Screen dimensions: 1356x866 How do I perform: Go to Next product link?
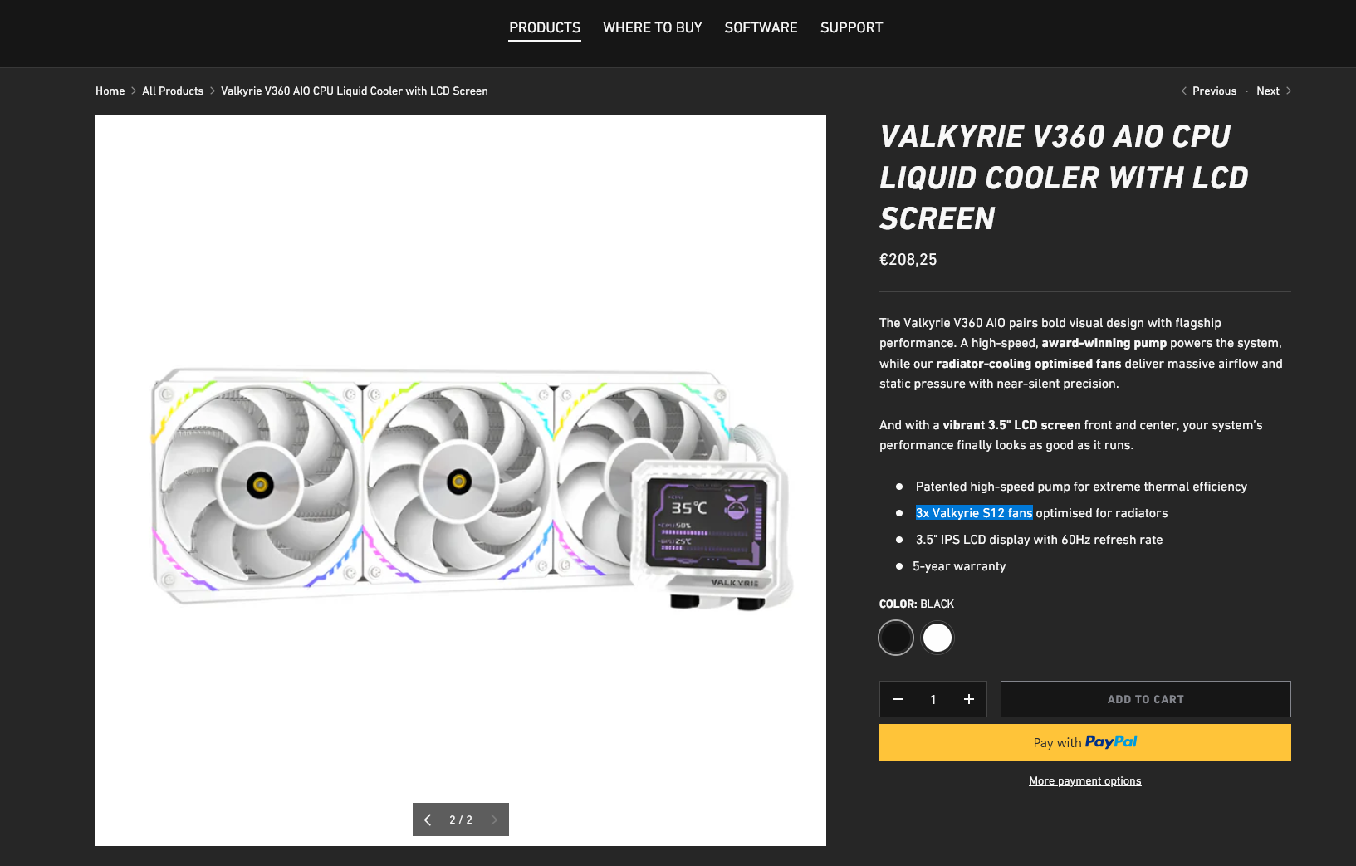(1274, 91)
